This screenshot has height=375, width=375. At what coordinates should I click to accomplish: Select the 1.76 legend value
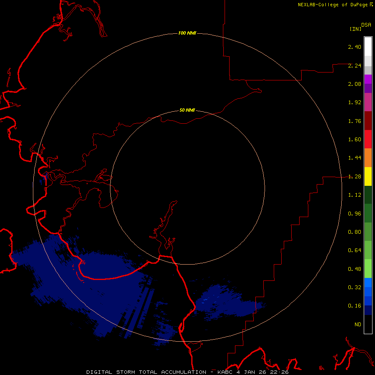coord(355,121)
